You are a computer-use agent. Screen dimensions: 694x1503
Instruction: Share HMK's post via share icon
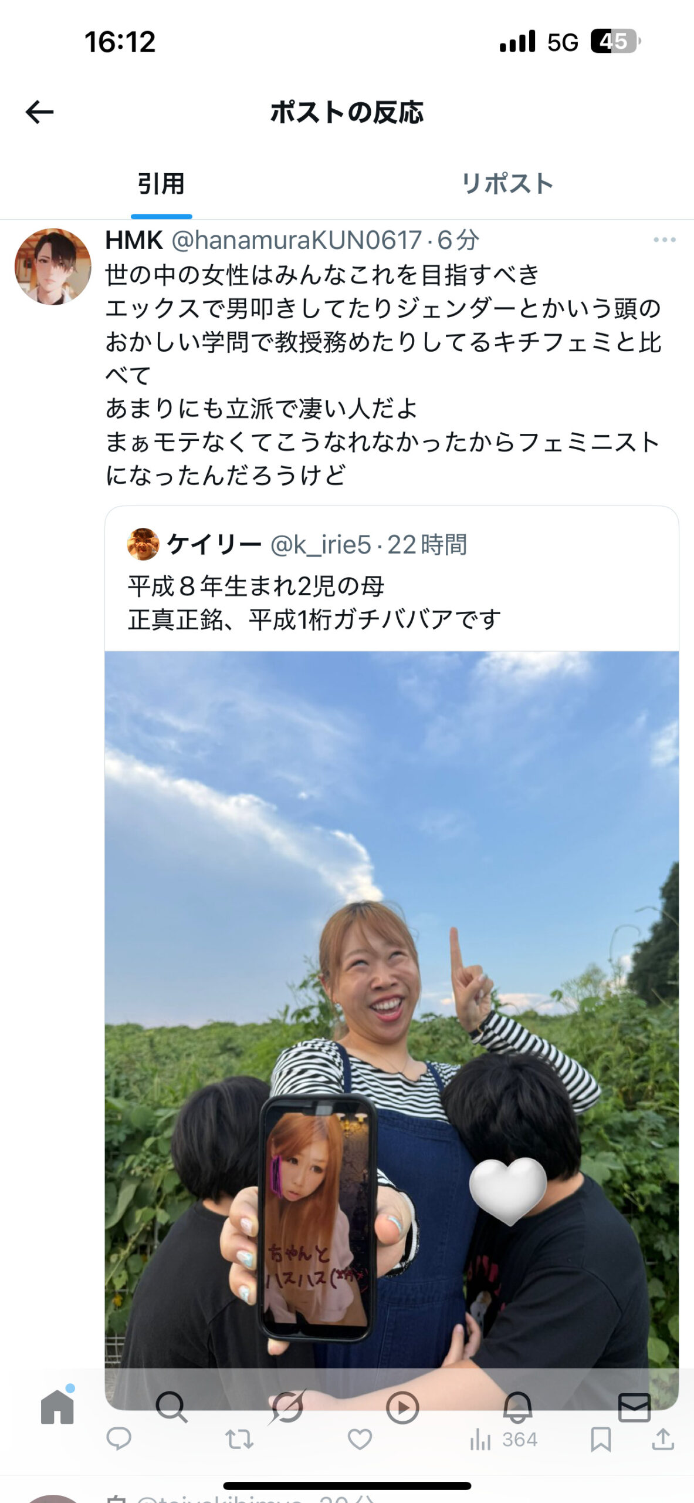pyautogui.click(x=663, y=1439)
